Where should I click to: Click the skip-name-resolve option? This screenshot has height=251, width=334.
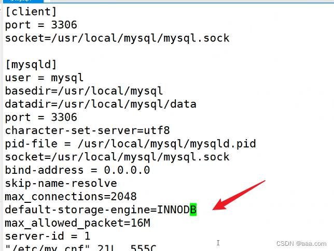tap(61, 183)
